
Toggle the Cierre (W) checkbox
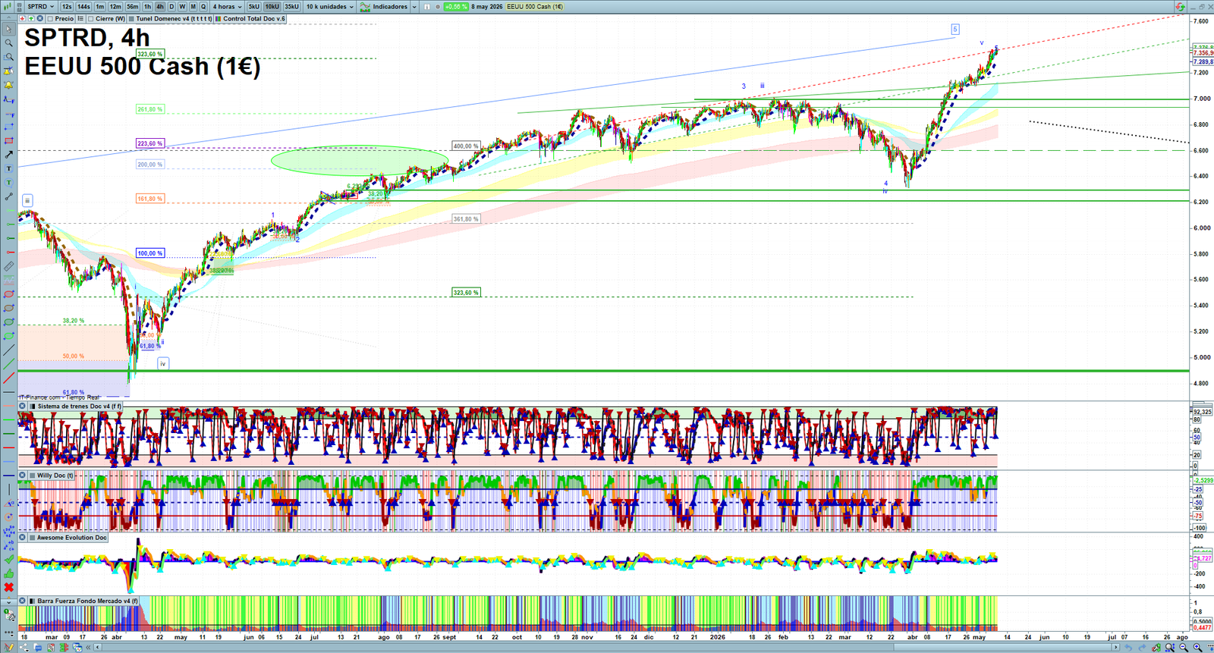click(90, 19)
